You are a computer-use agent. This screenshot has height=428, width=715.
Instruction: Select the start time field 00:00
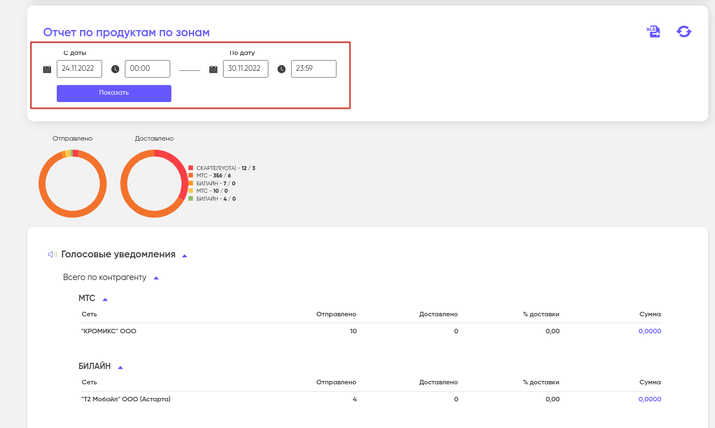pos(147,69)
